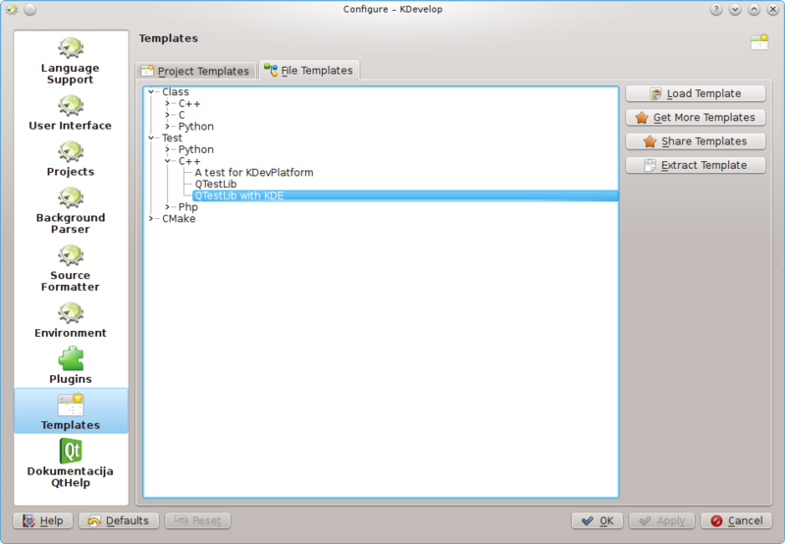Click the Extract Template button
This screenshot has width=785, height=544.
696,165
